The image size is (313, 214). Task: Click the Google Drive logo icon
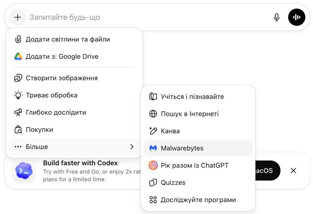(x=18, y=57)
